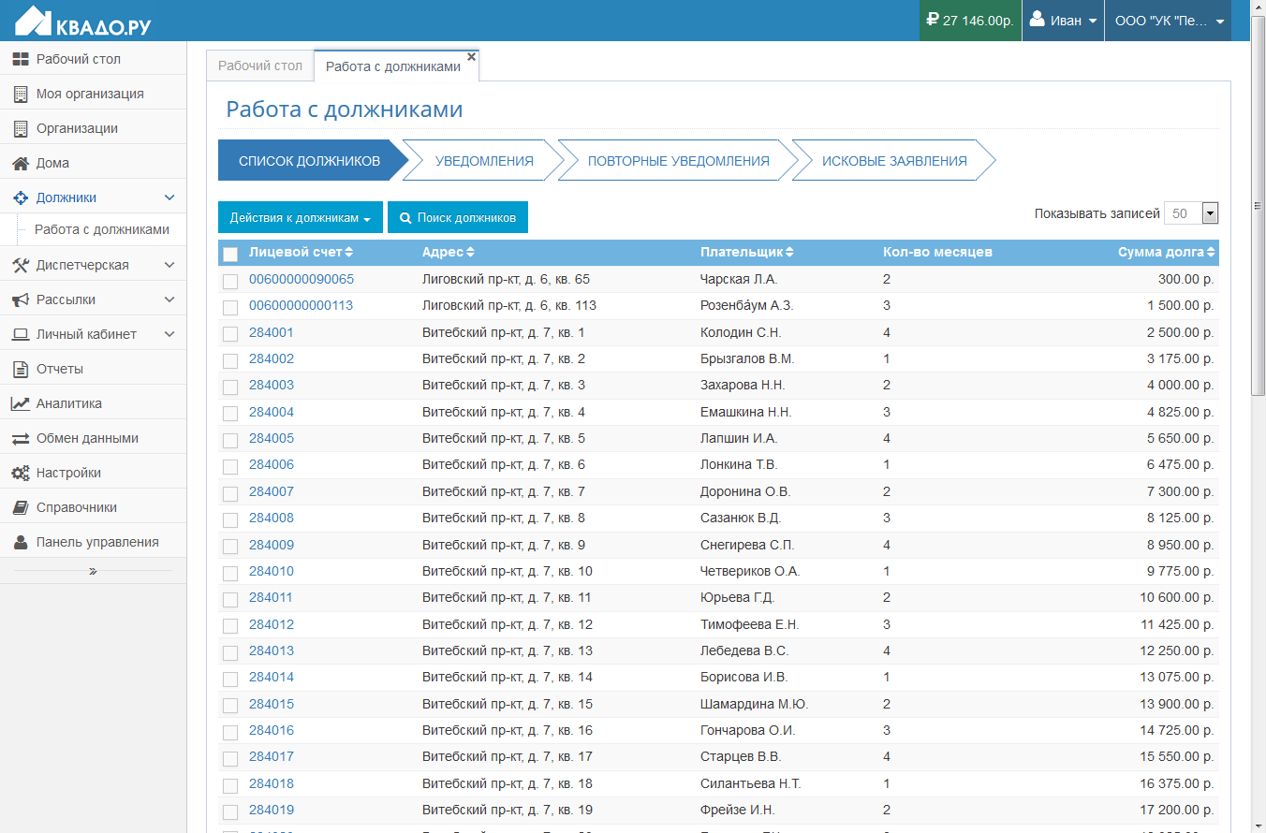The image size is (1266, 833).
Task: Sort by Плательщик column arrows
Action: 789,252
